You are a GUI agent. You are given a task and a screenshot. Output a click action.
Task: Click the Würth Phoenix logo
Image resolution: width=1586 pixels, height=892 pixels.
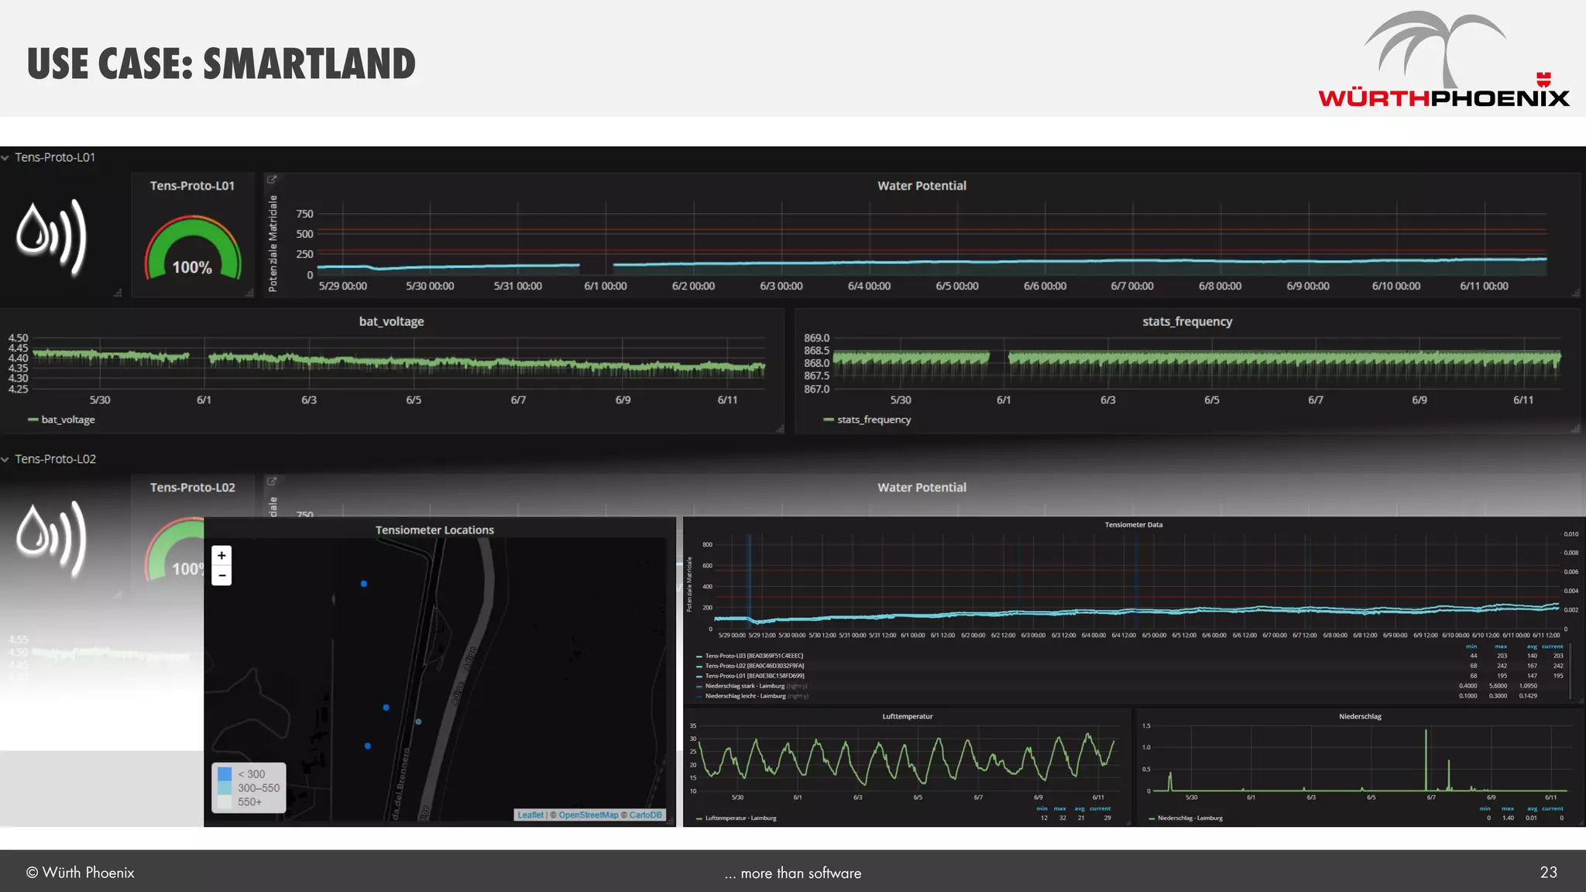tap(1444, 59)
